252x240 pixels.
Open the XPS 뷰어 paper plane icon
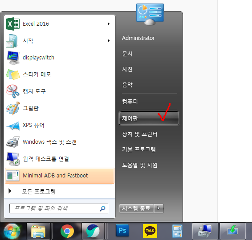point(13,126)
